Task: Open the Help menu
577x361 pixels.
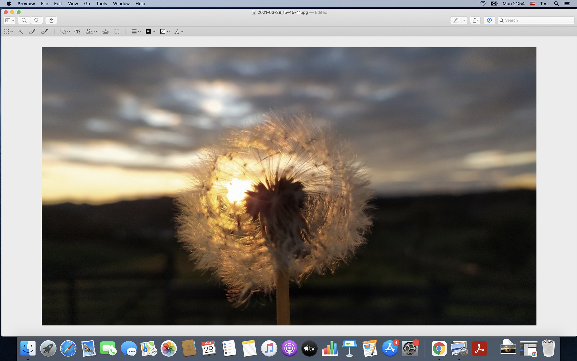Action: point(140,3)
